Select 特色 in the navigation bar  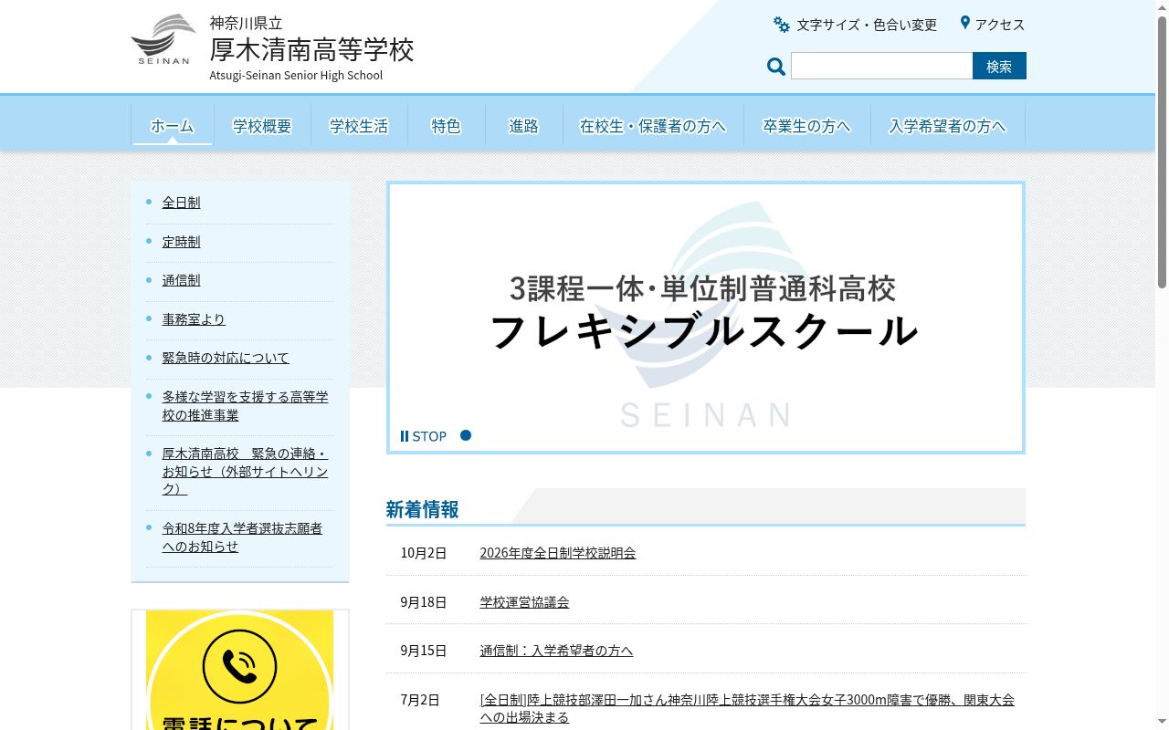(x=446, y=126)
